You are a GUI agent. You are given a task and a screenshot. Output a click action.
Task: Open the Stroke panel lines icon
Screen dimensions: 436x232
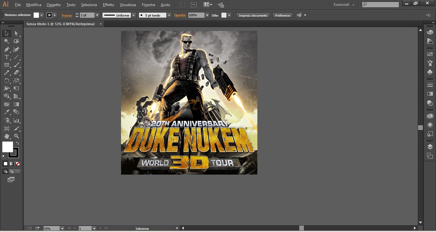(x=430, y=85)
